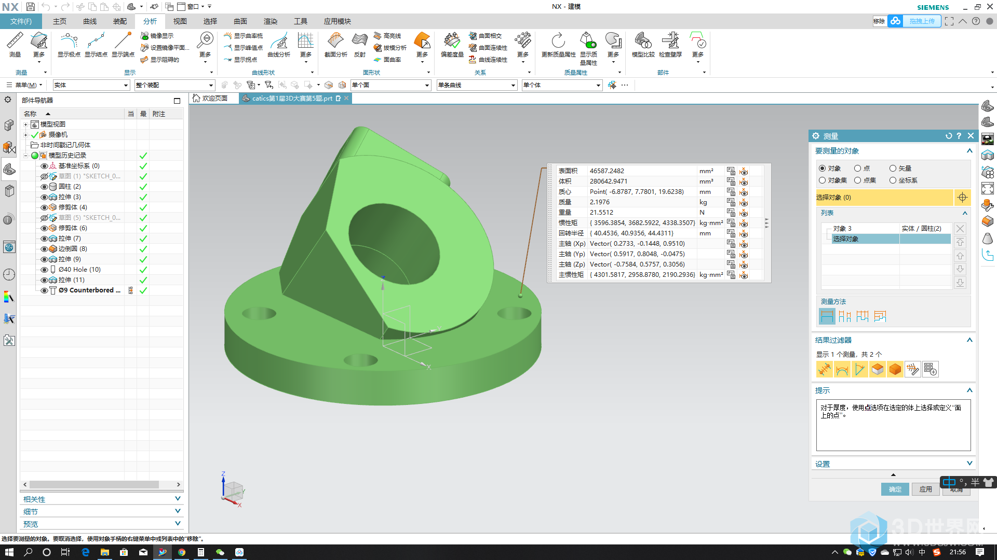The height and width of the screenshot is (560, 997).
Task: Click the select-object crosshair icon
Action: pyautogui.click(x=962, y=198)
